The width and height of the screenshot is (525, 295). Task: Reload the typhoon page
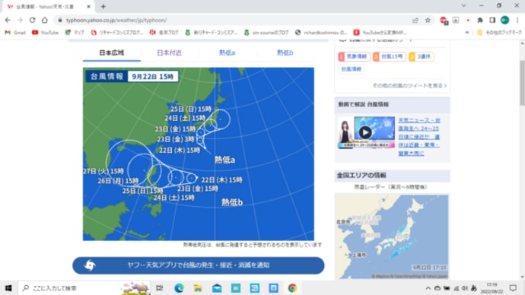pos(32,20)
